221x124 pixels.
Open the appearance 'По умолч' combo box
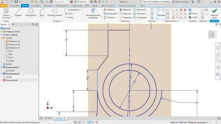[81, 2]
